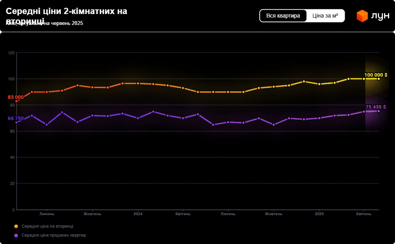Click the first orange data point near 83 000

pos(16,101)
